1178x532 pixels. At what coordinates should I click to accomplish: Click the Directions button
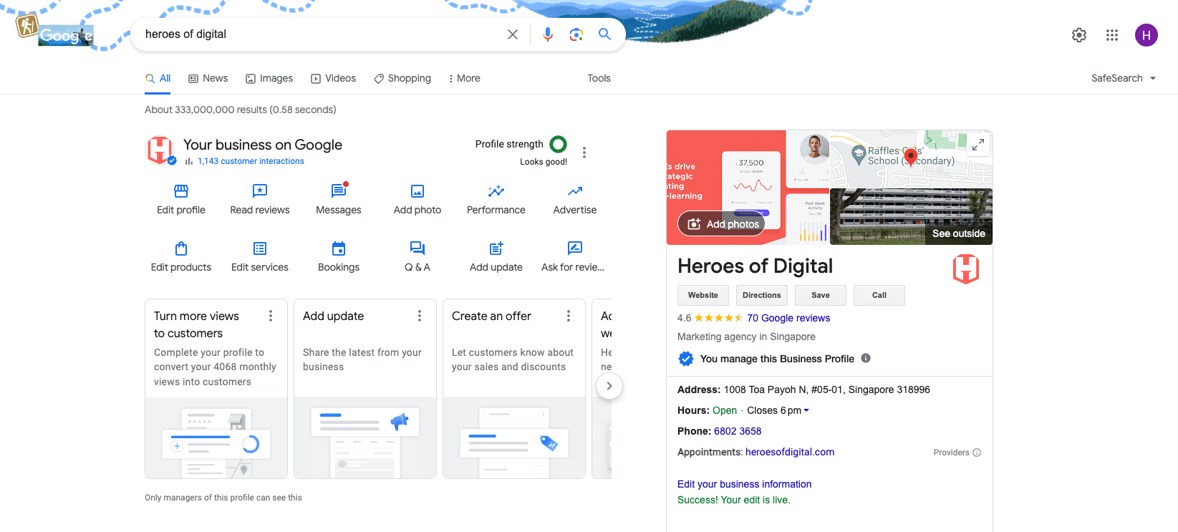coord(762,295)
